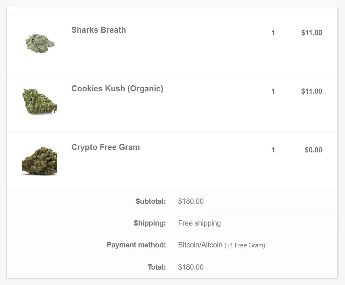345x285 pixels.
Task: Click the Bitcoin/Altcoin payment text
Action: 200,245
